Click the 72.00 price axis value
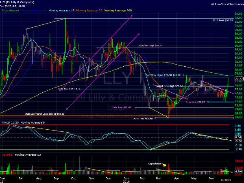The image size is (244, 183). click(239, 101)
